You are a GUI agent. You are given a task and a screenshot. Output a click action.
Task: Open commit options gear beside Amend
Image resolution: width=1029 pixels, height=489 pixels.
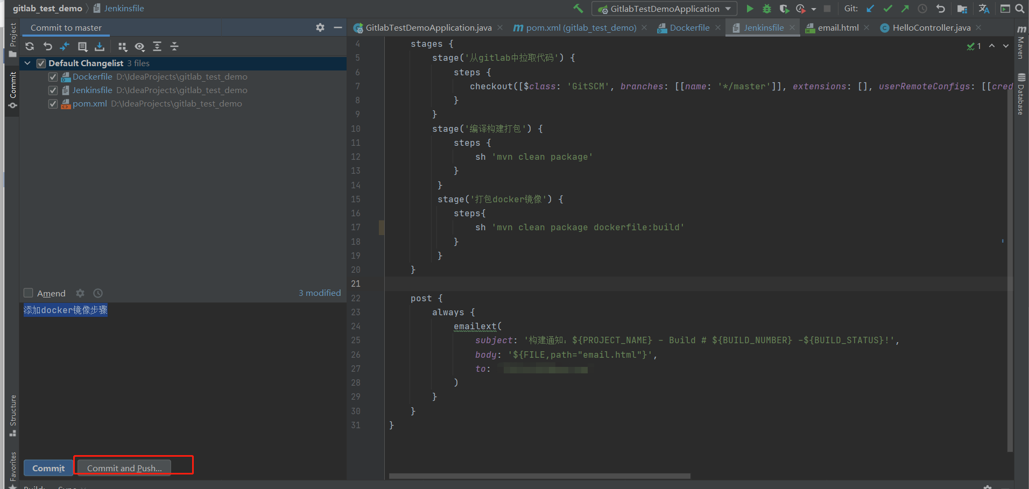click(80, 293)
